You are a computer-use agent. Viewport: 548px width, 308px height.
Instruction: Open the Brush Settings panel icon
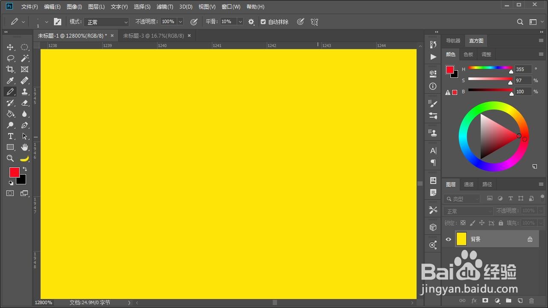(x=433, y=104)
